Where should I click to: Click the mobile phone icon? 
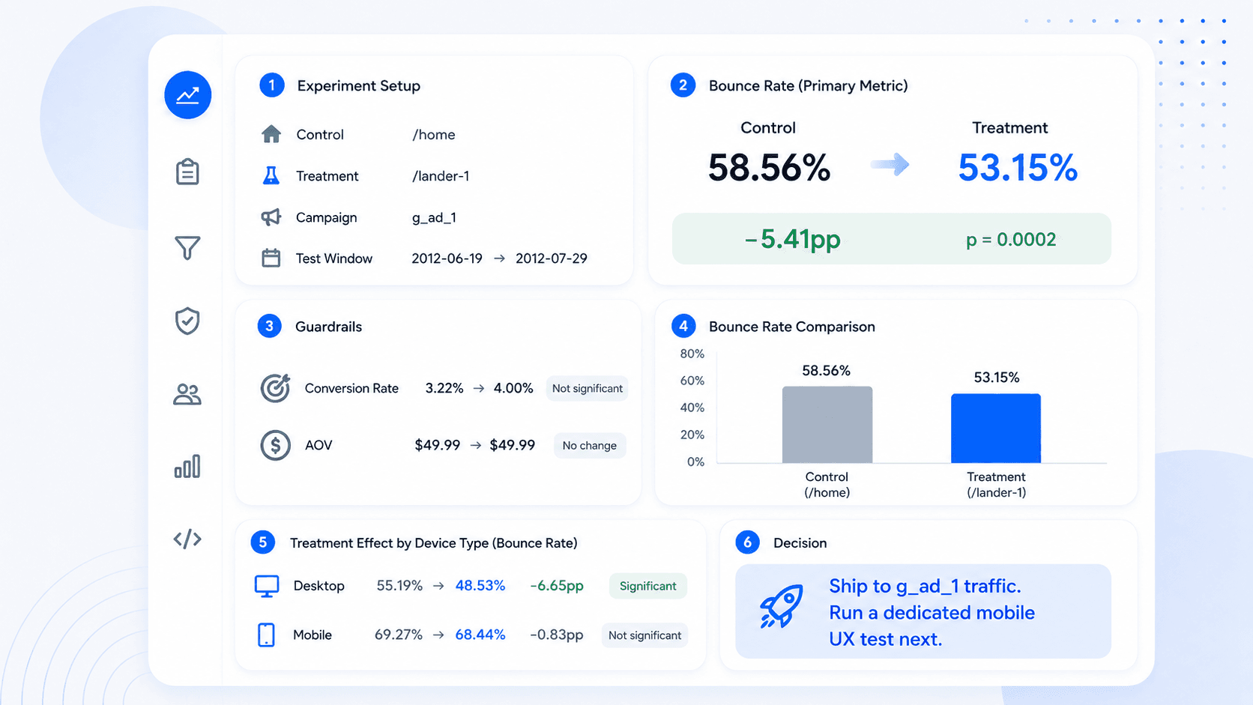(x=266, y=635)
